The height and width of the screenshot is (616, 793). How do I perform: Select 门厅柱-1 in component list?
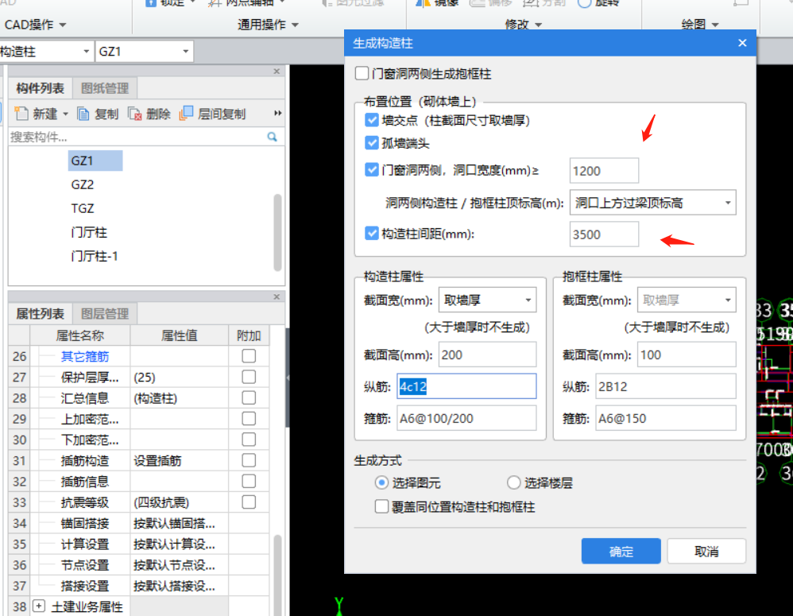94,256
